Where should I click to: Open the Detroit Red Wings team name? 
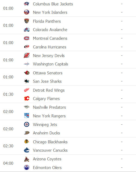point(49,90)
